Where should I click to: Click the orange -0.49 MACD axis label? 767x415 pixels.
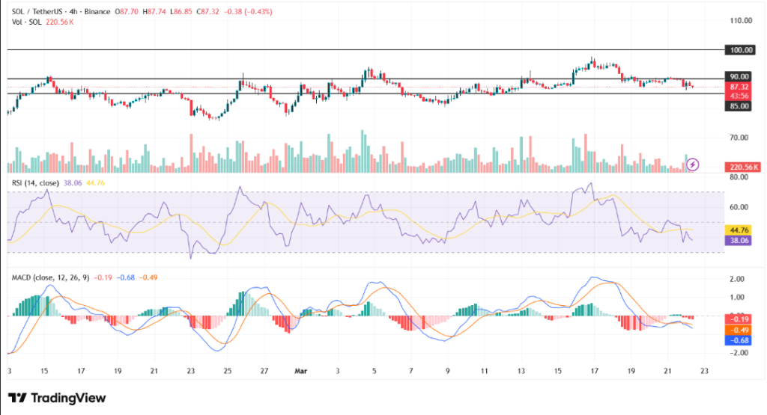pos(739,330)
